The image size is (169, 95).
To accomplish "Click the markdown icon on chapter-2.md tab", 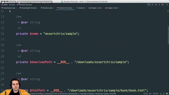I will click(106, 8).
